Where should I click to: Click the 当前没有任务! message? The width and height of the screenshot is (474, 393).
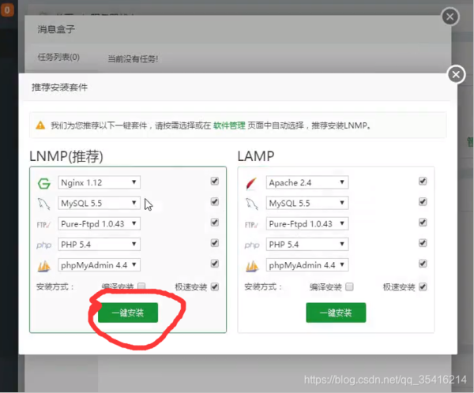(133, 58)
